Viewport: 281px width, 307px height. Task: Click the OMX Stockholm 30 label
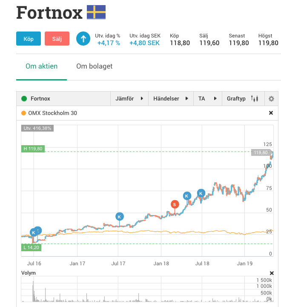[x=53, y=113]
